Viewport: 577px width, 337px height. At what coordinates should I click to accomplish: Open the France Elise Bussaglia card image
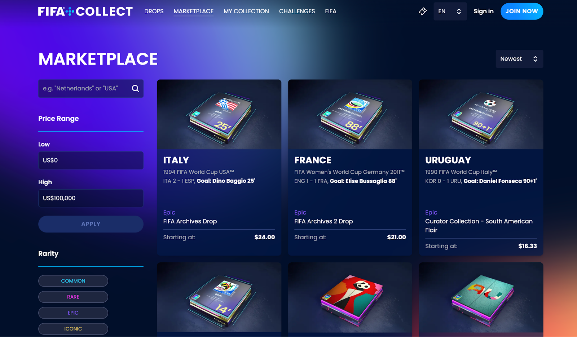[350, 114]
